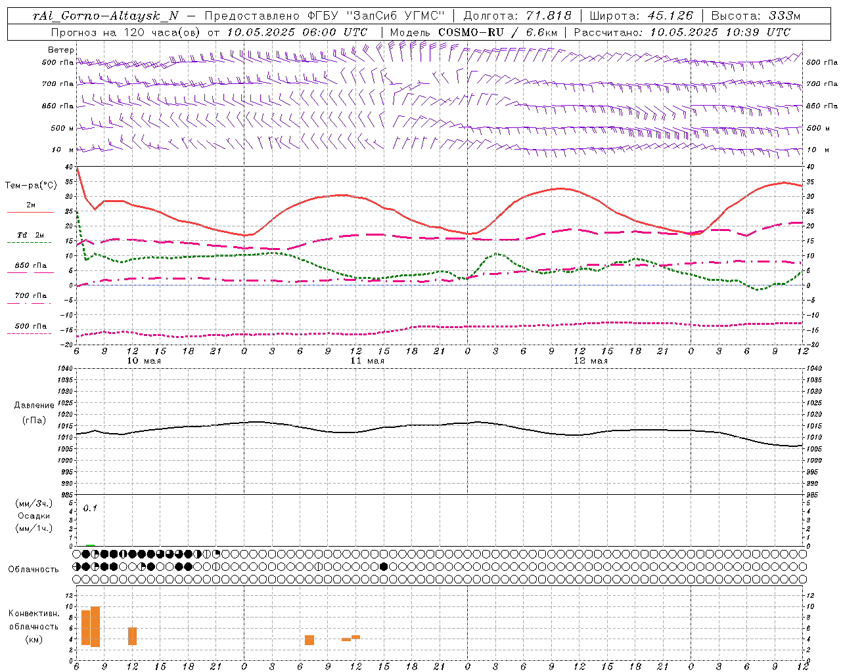Click the station name rAl_Gorno-Altaysk_N
Image resolution: width=841 pixels, height=672 pixels.
(x=105, y=16)
